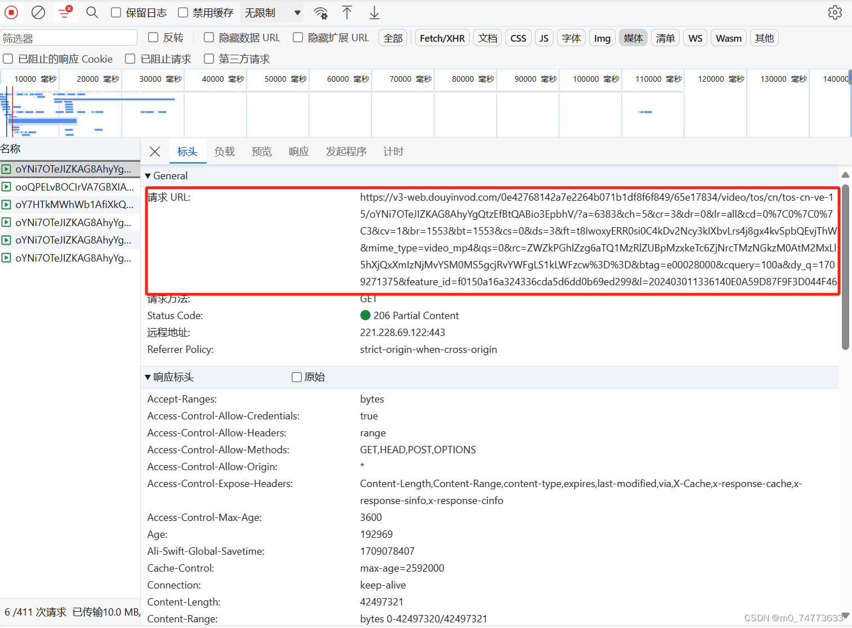
Task: Check 隐藏扩展 URL option
Action: [x=298, y=37]
